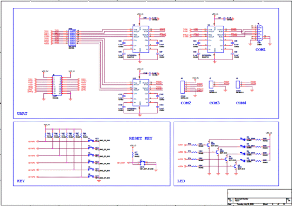292x206 pixels.
Task: Select the bottommost pushbutton in KEY section
Action: point(91,176)
